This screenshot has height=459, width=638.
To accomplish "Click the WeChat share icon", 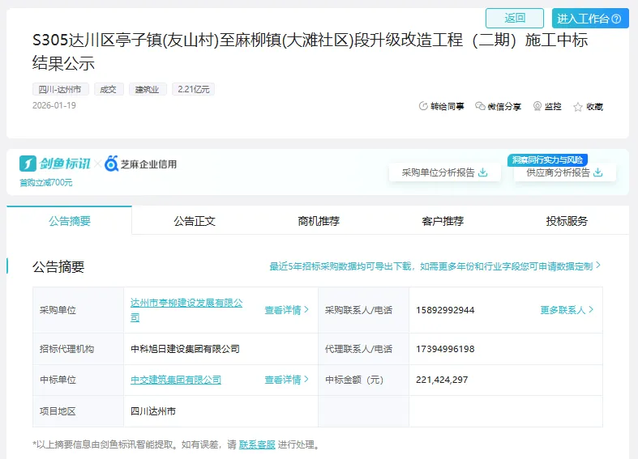I will [480, 106].
